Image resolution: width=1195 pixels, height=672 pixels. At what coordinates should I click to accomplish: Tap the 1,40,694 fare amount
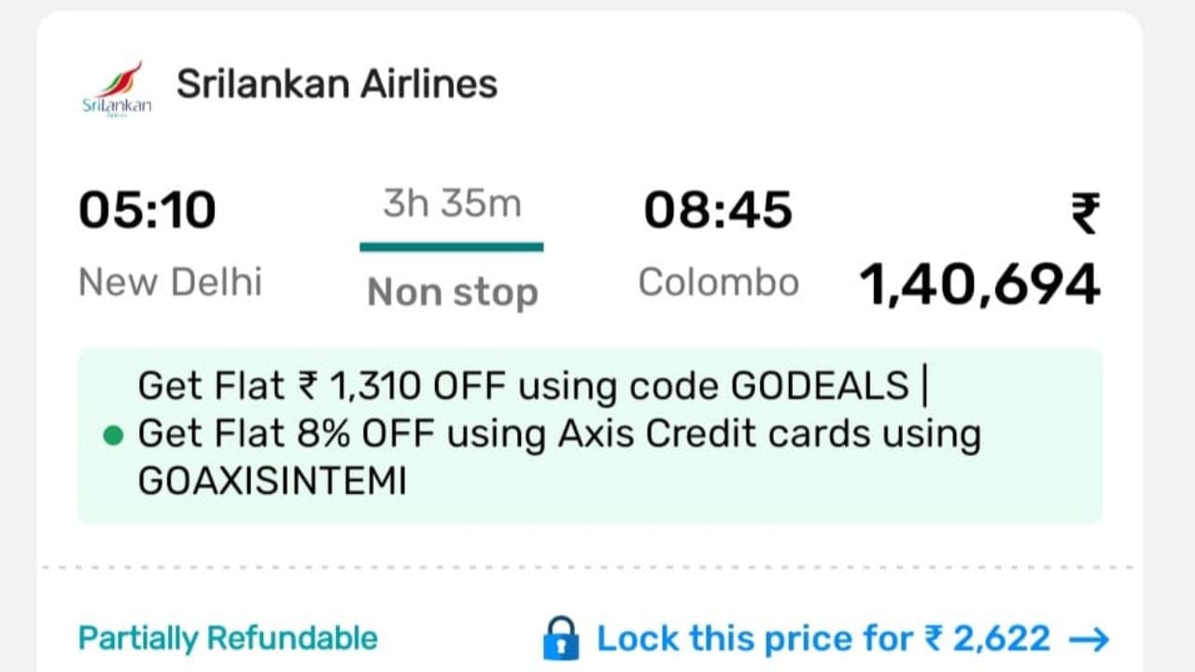979,285
